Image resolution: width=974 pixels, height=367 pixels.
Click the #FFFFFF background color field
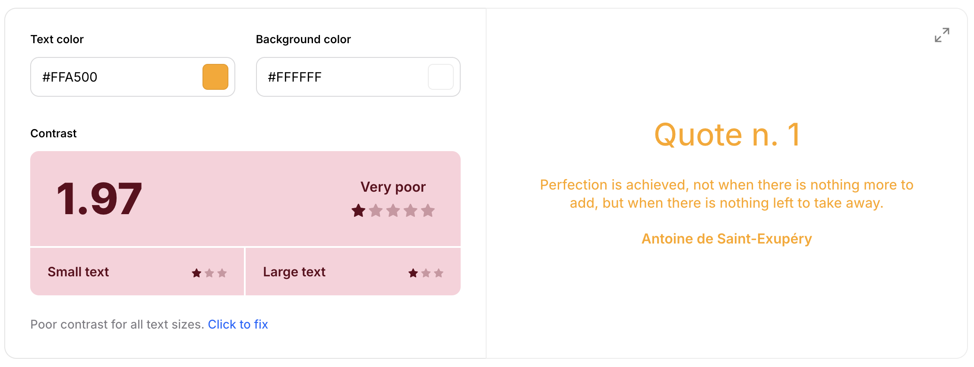pos(341,77)
